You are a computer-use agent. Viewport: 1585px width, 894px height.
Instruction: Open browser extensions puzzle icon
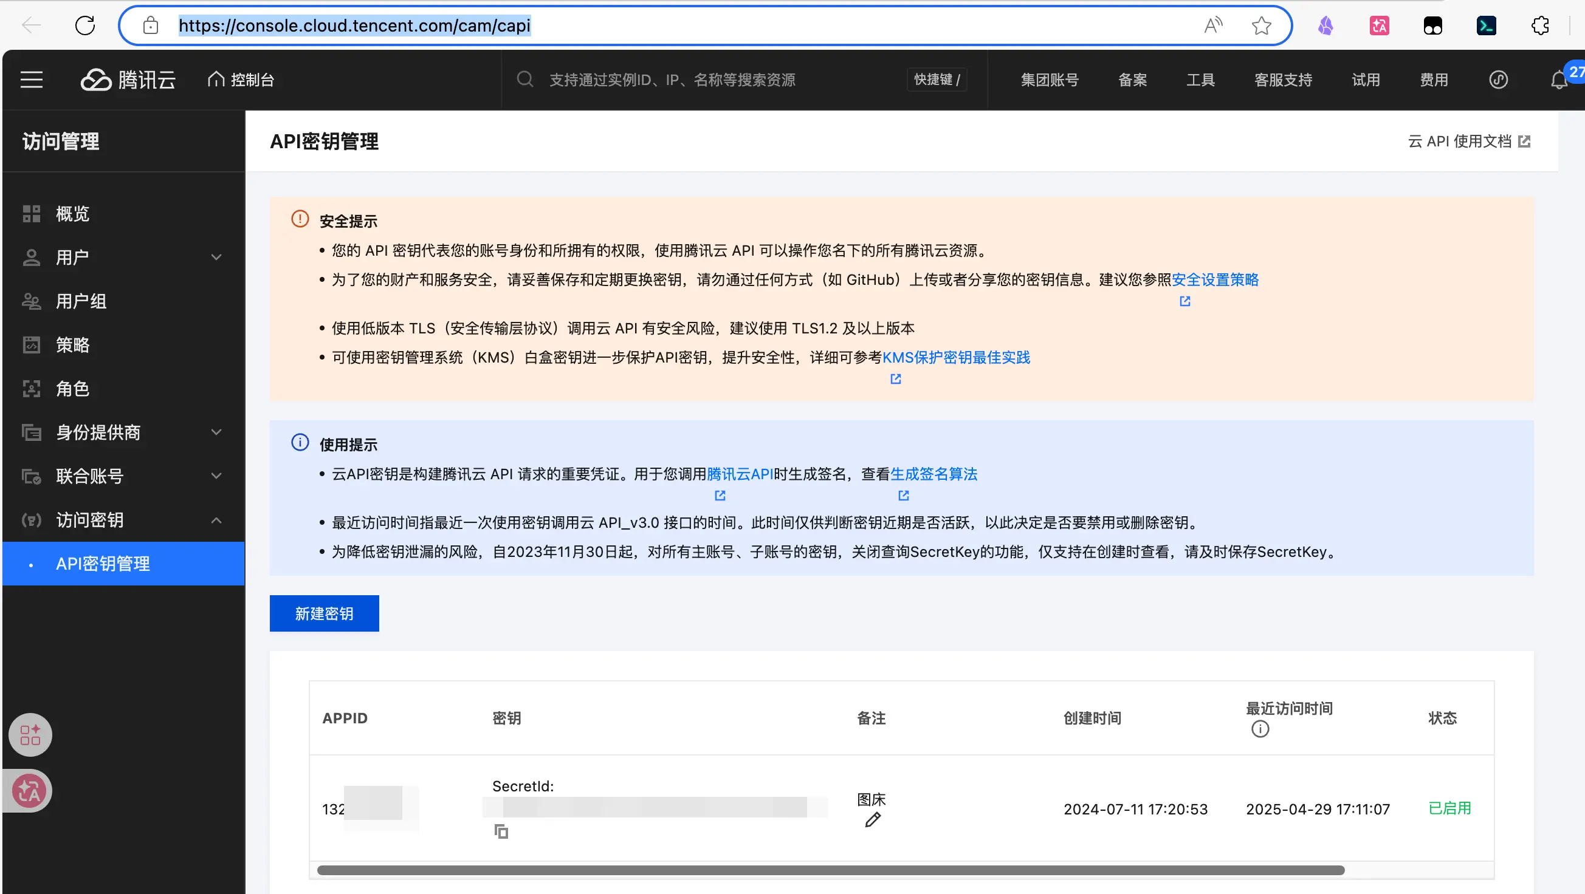pyautogui.click(x=1539, y=26)
